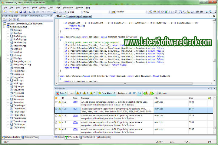Open the Toolbox tools icon
This screenshot has height=145, width=218.
163,12
